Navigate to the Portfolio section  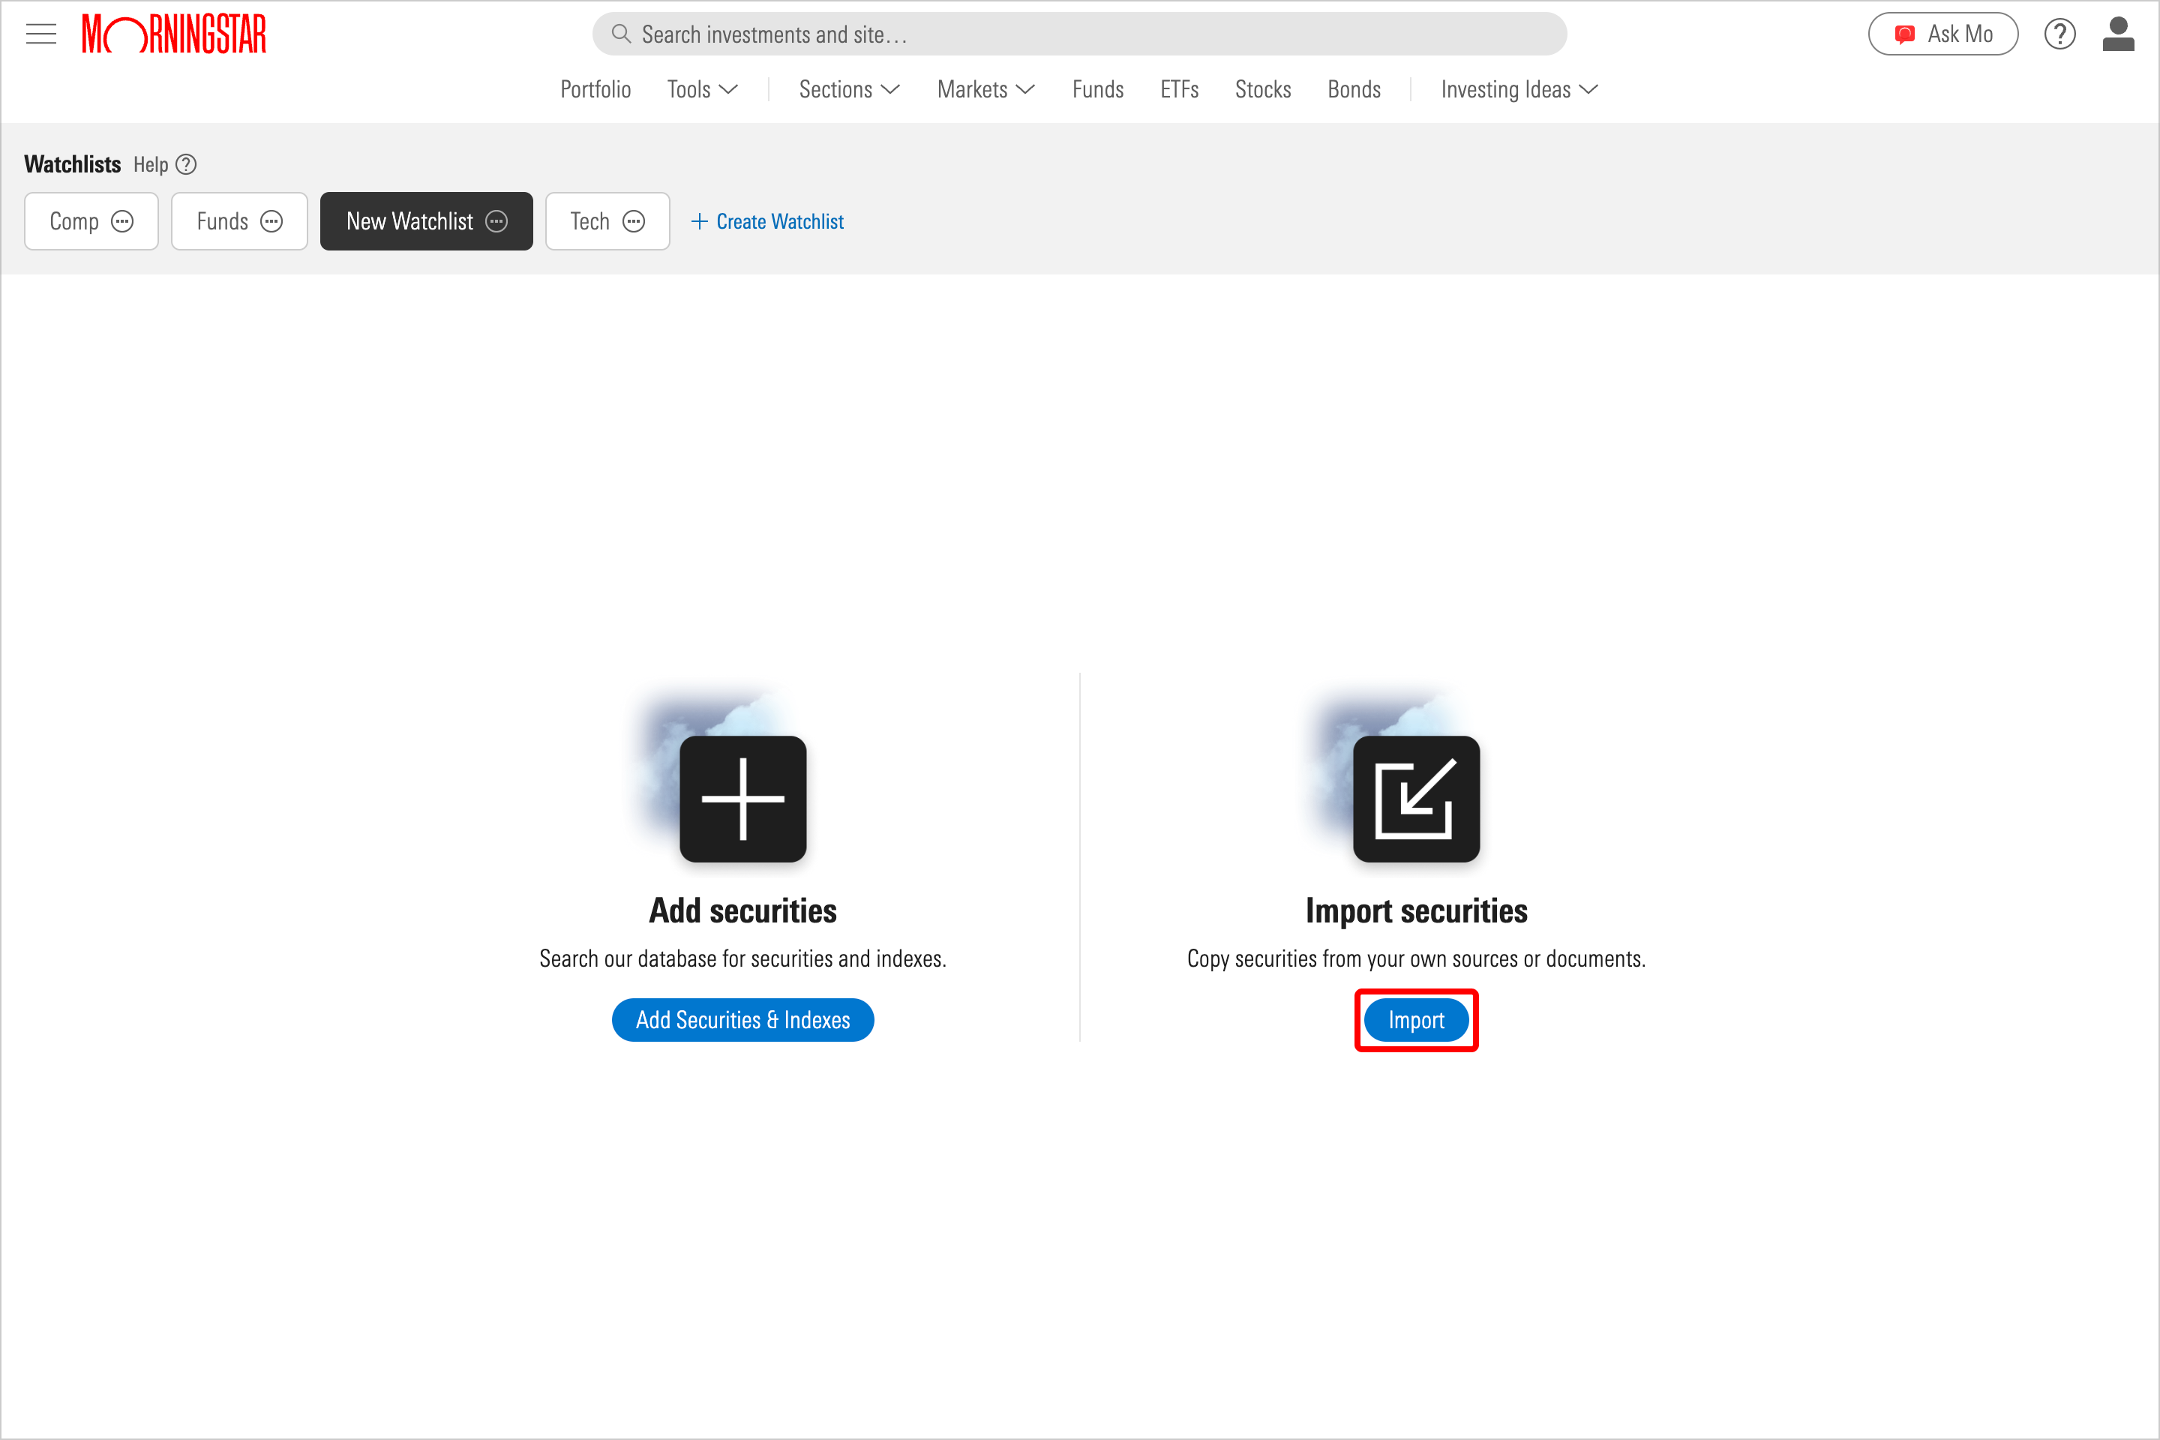595,90
